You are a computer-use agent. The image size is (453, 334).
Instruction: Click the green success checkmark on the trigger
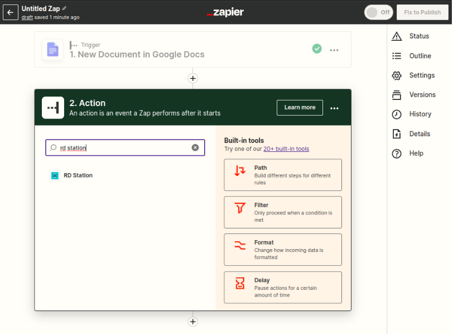[x=317, y=49]
